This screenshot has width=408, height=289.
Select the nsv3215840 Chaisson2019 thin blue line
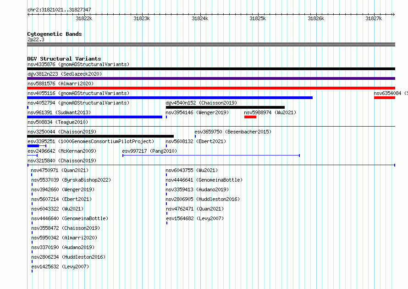211,165
